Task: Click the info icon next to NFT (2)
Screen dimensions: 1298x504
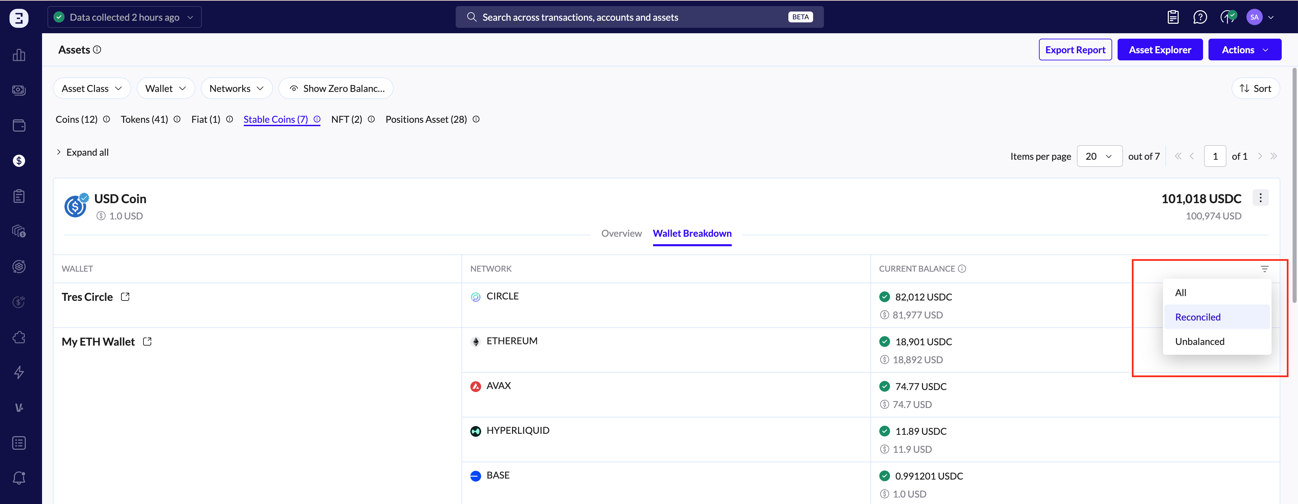Action: pos(371,119)
